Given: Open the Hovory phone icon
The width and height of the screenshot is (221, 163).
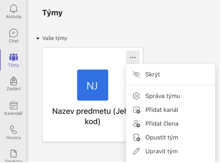Looking at the screenshot, I should click(x=13, y=130).
